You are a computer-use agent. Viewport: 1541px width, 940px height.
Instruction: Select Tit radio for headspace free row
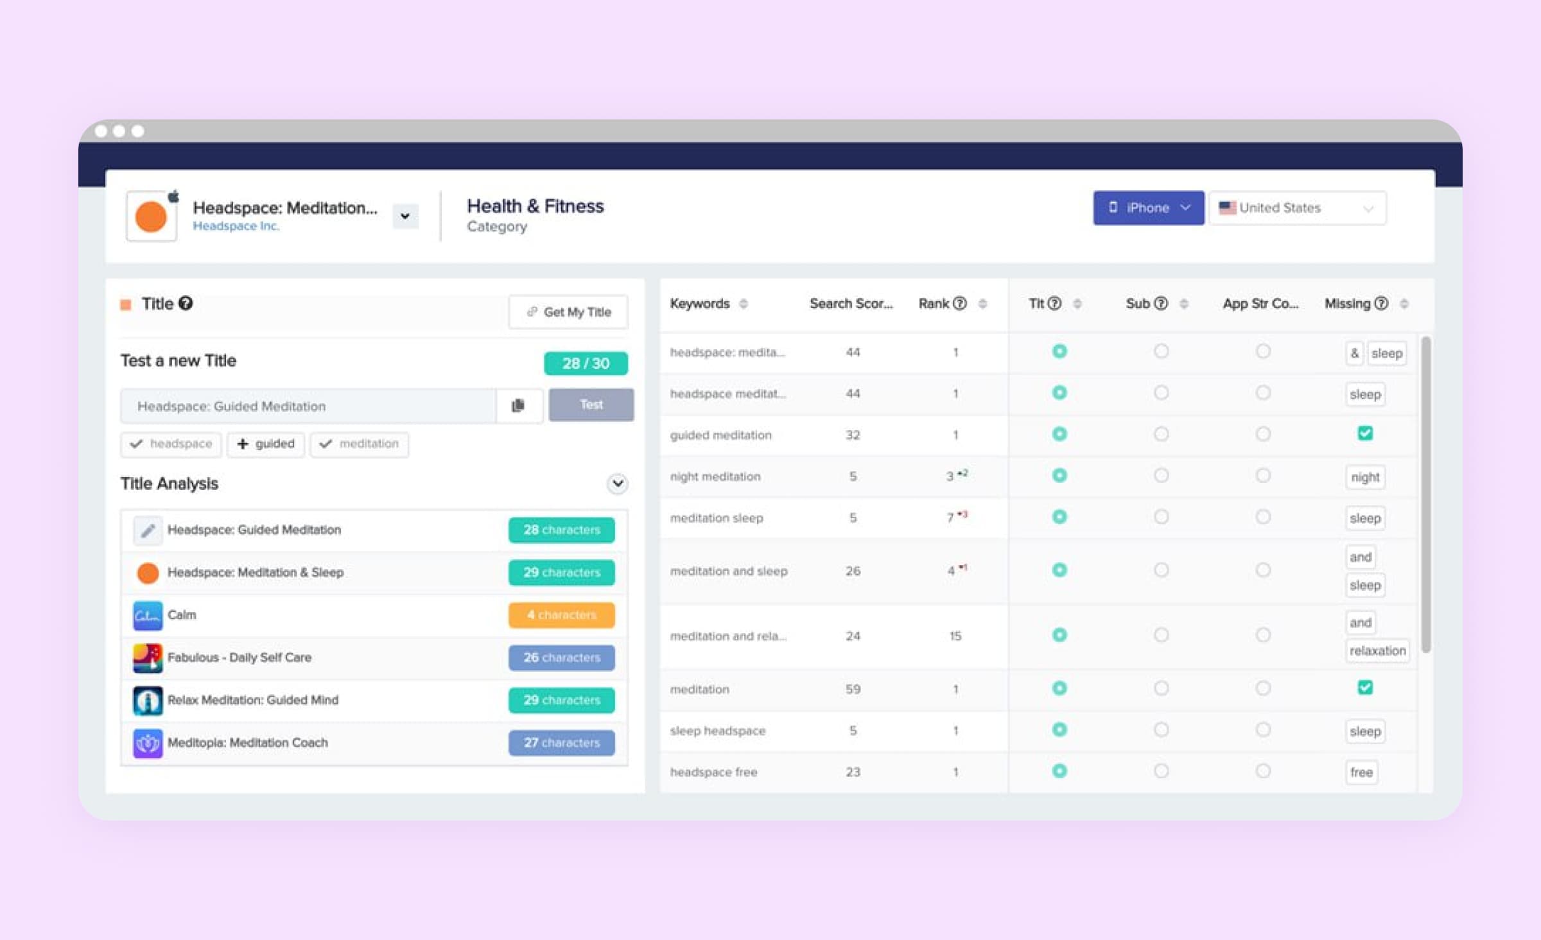1059,771
